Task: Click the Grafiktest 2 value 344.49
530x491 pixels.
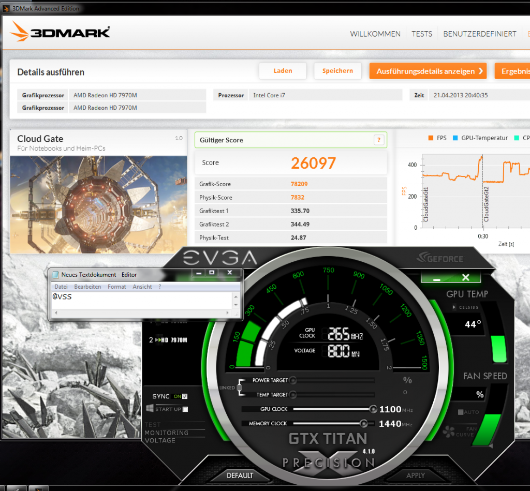Action: pyautogui.click(x=300, y=225)
